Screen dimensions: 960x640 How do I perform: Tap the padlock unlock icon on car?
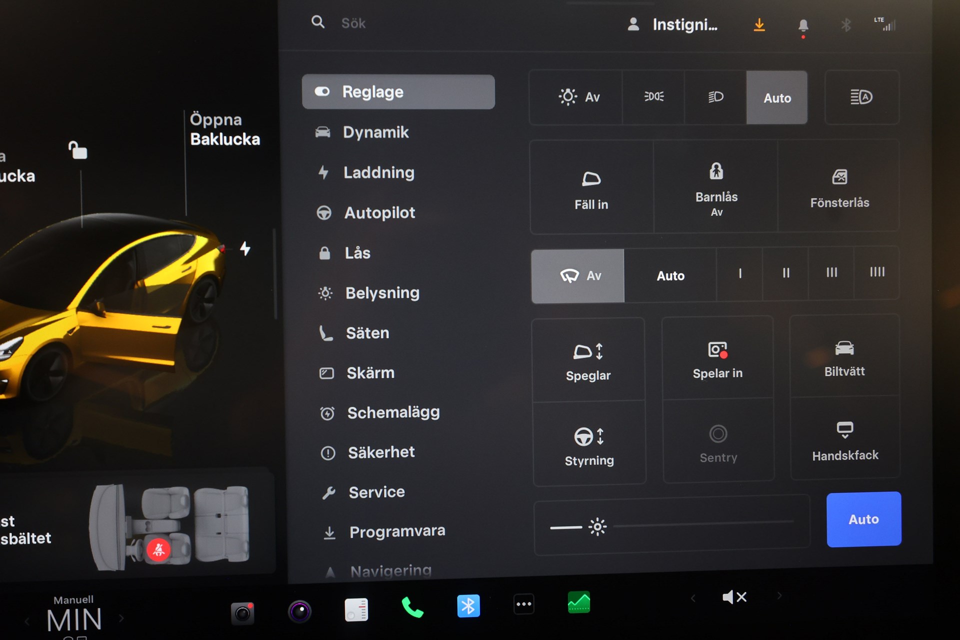[77, 150]
